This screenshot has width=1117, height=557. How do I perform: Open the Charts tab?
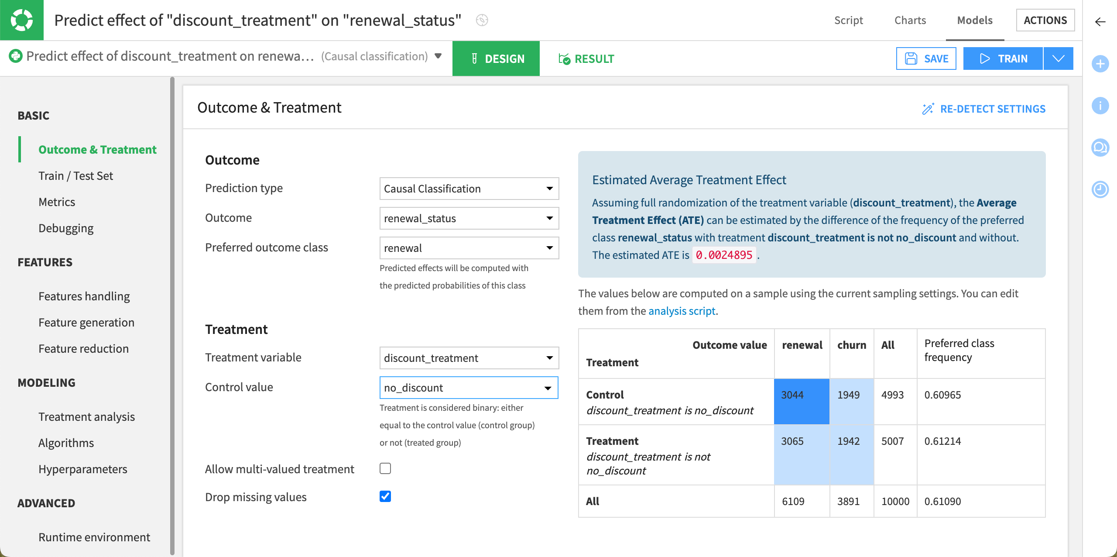click(x=910, y=20)
